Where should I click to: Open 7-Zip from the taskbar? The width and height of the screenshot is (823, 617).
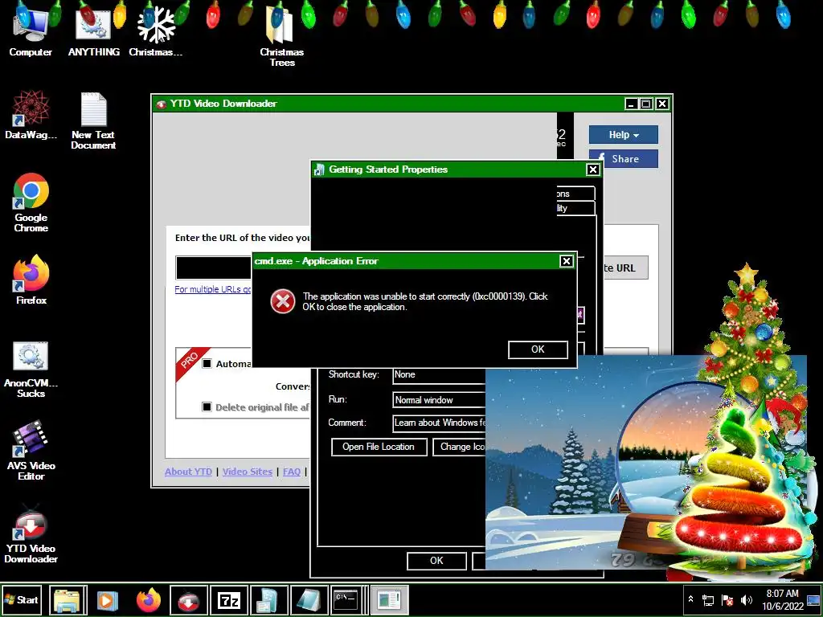229,600
